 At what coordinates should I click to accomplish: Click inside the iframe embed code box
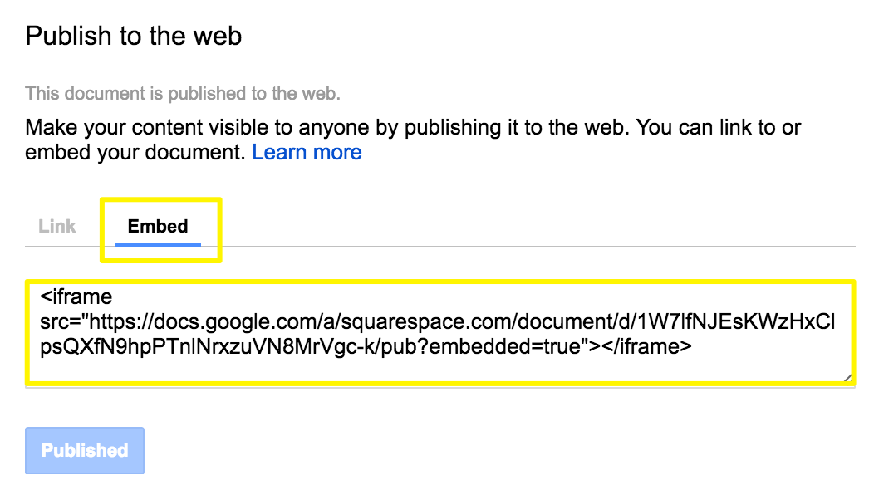(x=439, y=365)
